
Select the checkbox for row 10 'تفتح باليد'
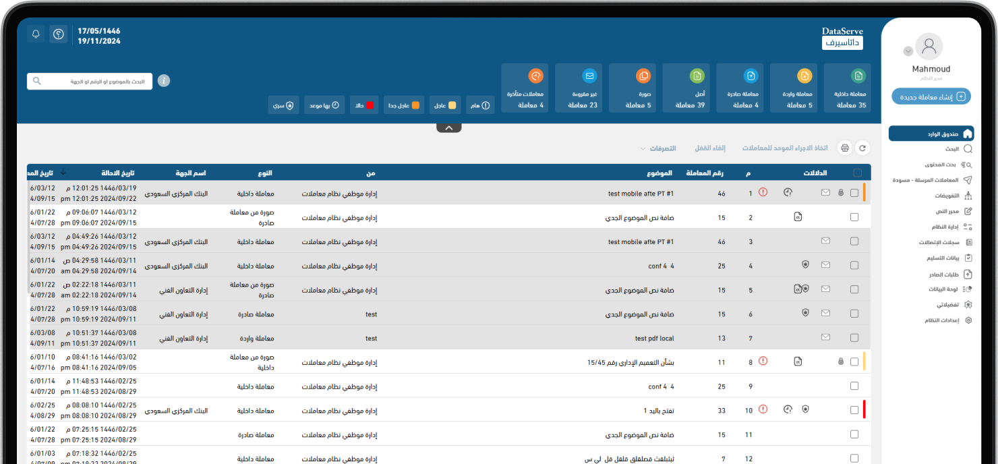click(854, 410)
